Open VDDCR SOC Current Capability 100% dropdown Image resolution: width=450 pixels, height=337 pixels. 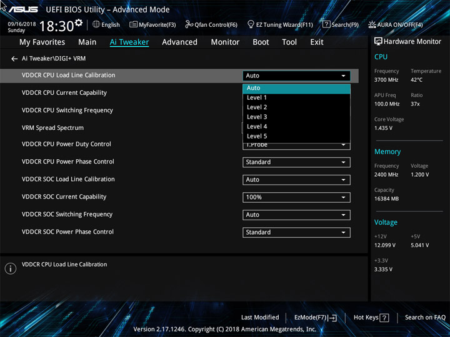[296, 197]
